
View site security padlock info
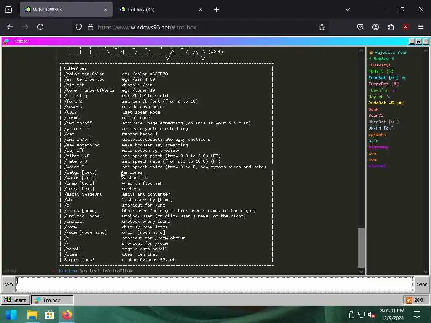click(90, 27)
